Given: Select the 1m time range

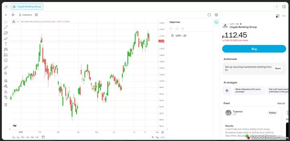Looking at the screenshot, I should pyautogui.click(x=28, y=137).
